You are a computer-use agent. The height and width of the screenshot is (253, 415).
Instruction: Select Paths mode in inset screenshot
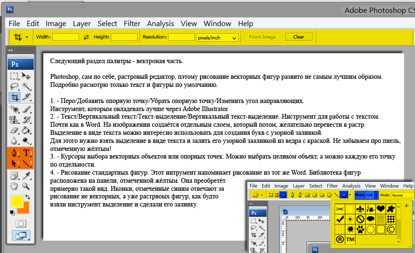[277, 195]
